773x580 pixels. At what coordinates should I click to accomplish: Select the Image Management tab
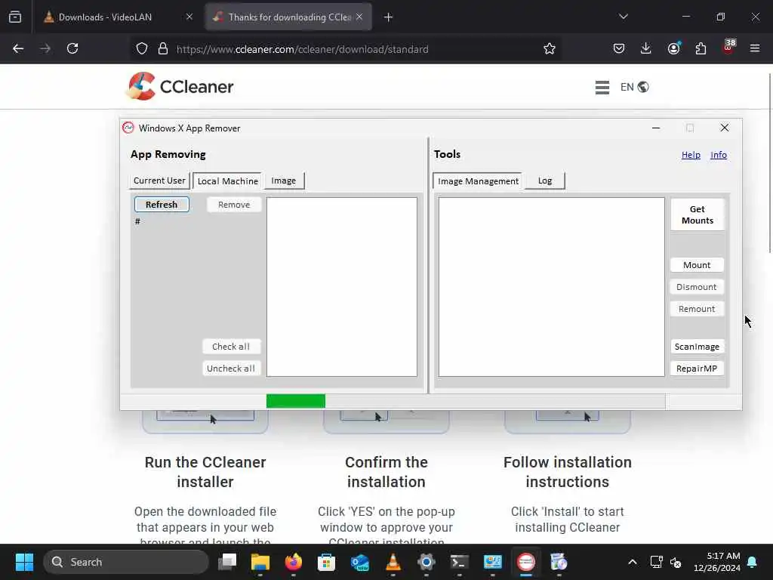pos(478,181)
